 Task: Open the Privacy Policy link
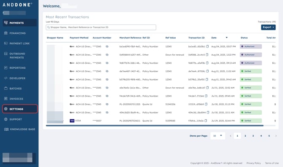[x=253, y=163]
